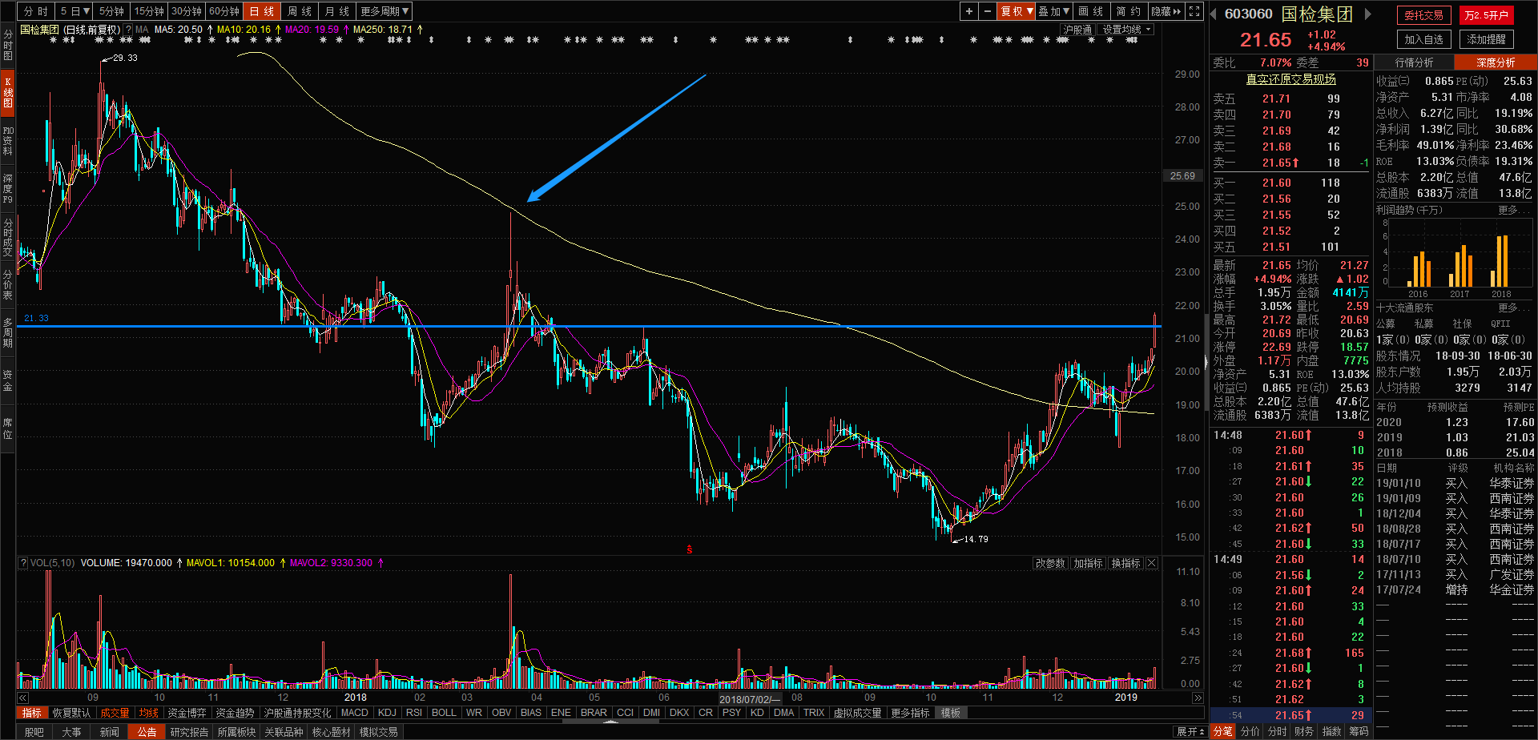The height and width of the screenshot is (740, 1538).
Task: Open 席位 in left sidebar
Action: (x=7, y=428)
